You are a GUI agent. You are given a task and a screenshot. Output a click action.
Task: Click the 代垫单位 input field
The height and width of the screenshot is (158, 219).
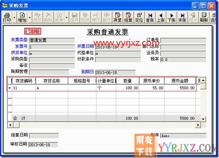[118, 53]
